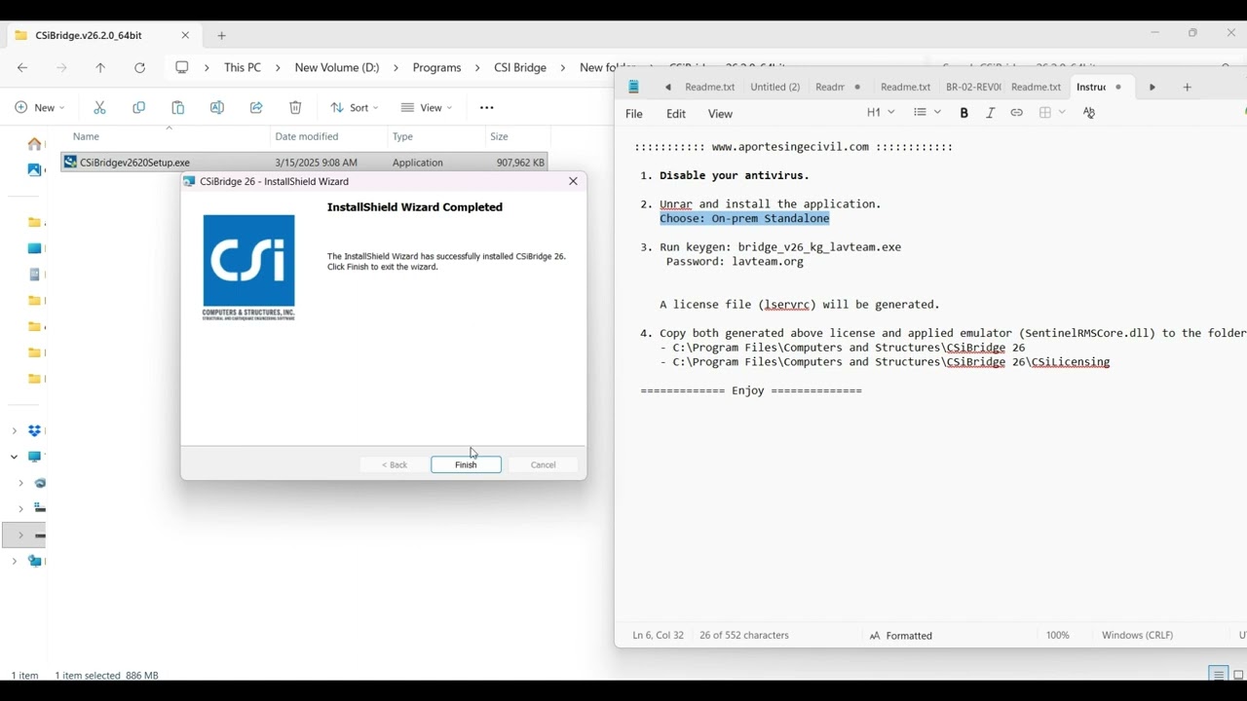Toggle Bold formatting in Notepad
1247x701 pixels.
tap(964, 113)
